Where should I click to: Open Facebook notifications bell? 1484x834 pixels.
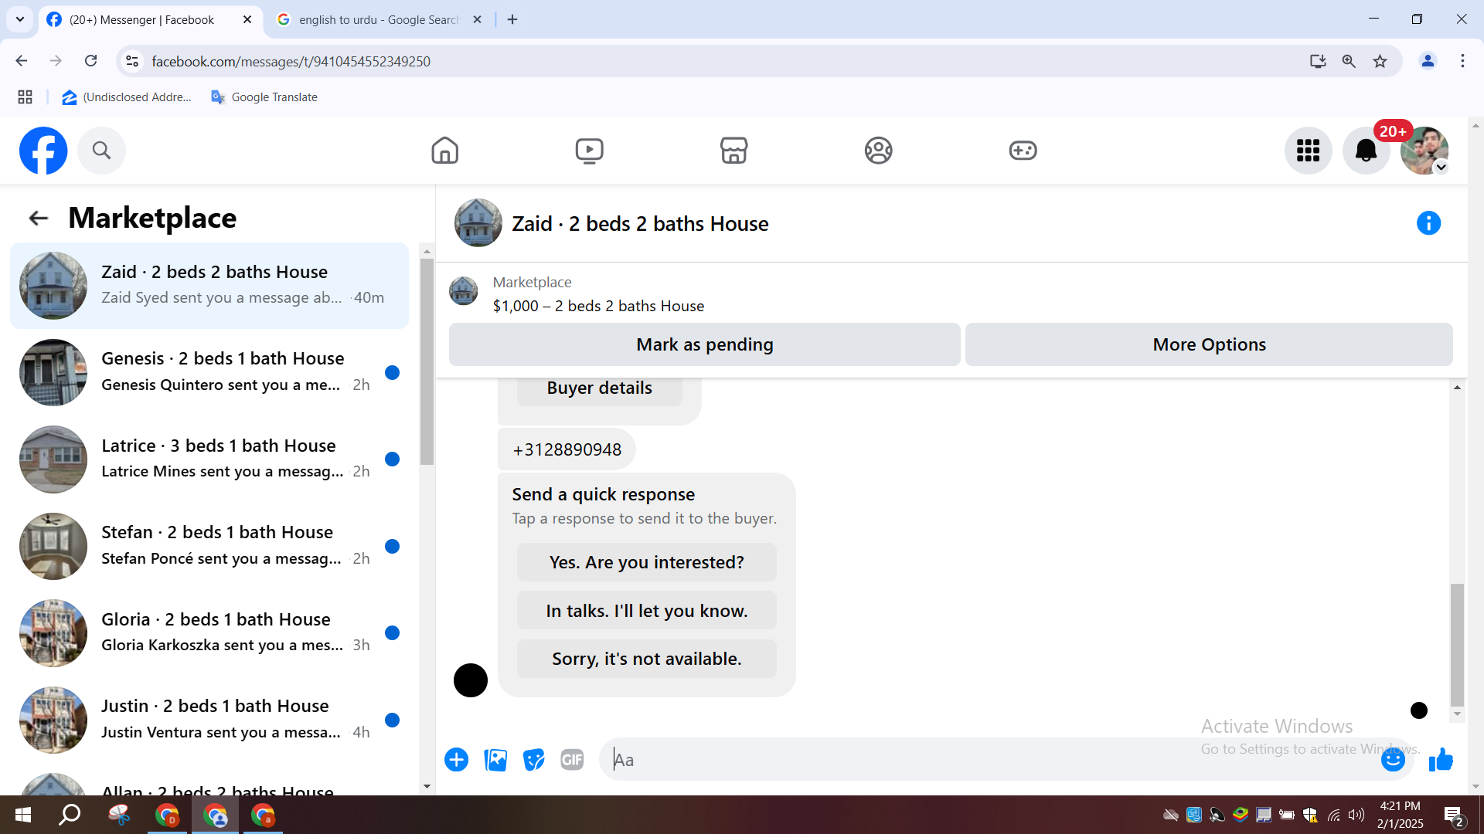[1366, 151]
